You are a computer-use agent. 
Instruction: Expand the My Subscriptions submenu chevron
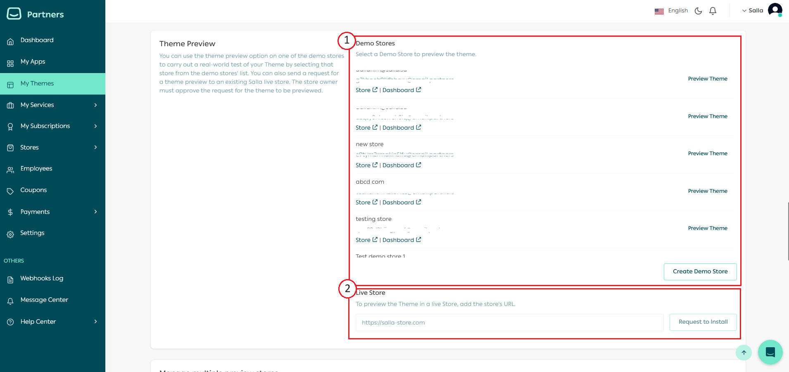95,126
